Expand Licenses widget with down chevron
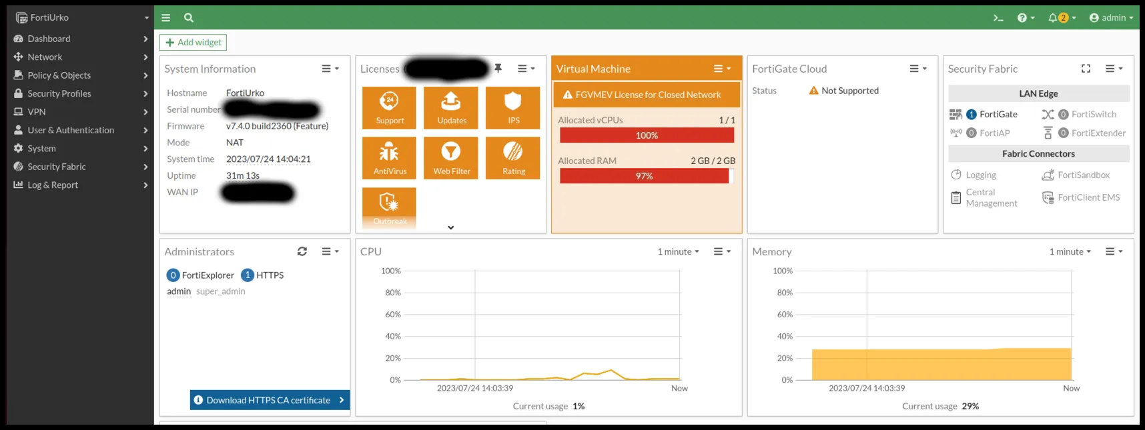 pos(451,227)
